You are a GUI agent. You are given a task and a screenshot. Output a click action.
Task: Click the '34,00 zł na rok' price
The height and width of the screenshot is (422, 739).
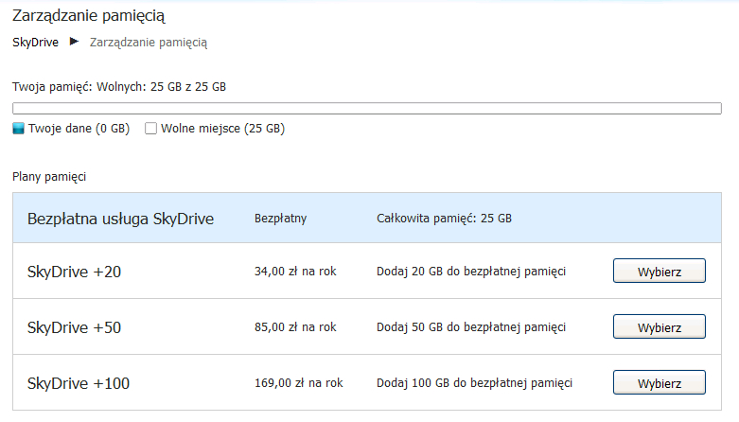coord(295,272)
